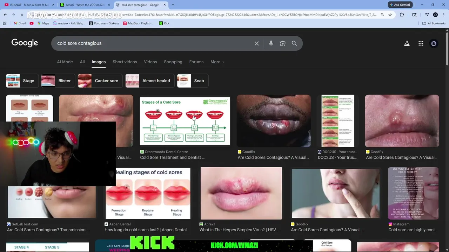Open the woman touching lip GoodRx image
The image size is (449, 252).
(335, 193)
